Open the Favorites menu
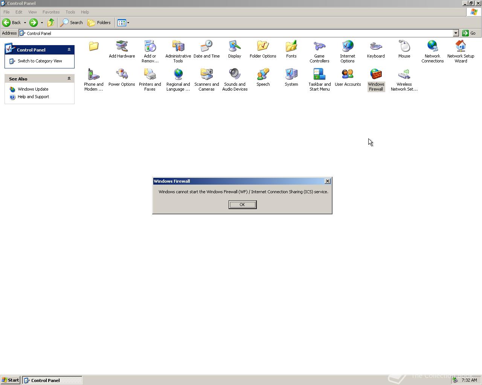 pos(51,12)
